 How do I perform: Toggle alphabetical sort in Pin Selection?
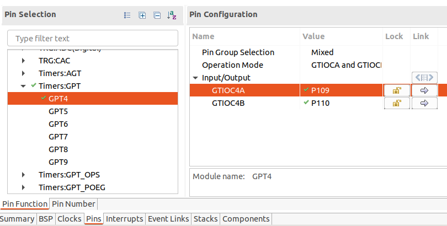pyautogui.click(x=172, y=15)
